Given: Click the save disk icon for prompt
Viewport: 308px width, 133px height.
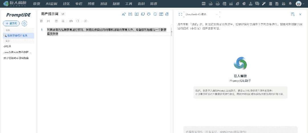Looking at the screenshot, I should coord(130,14).
